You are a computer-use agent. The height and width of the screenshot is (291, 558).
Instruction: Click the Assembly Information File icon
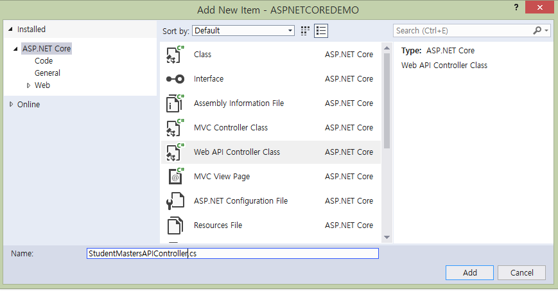(175, 103)
